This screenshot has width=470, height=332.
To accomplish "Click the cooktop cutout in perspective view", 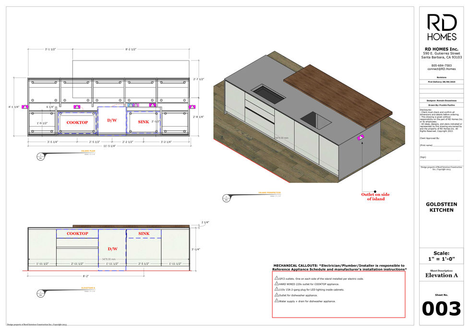I will (268, 94).
